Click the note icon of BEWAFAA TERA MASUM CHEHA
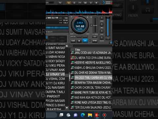Image resolution: width=158 pixels, height=119 pixels. [72, 83]
